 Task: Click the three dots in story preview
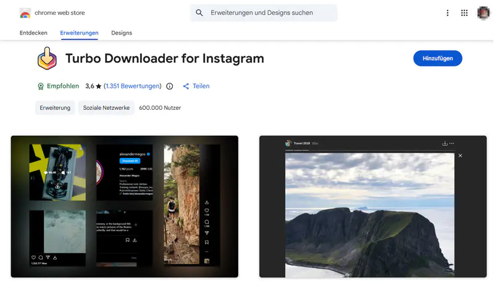[452, 144]
